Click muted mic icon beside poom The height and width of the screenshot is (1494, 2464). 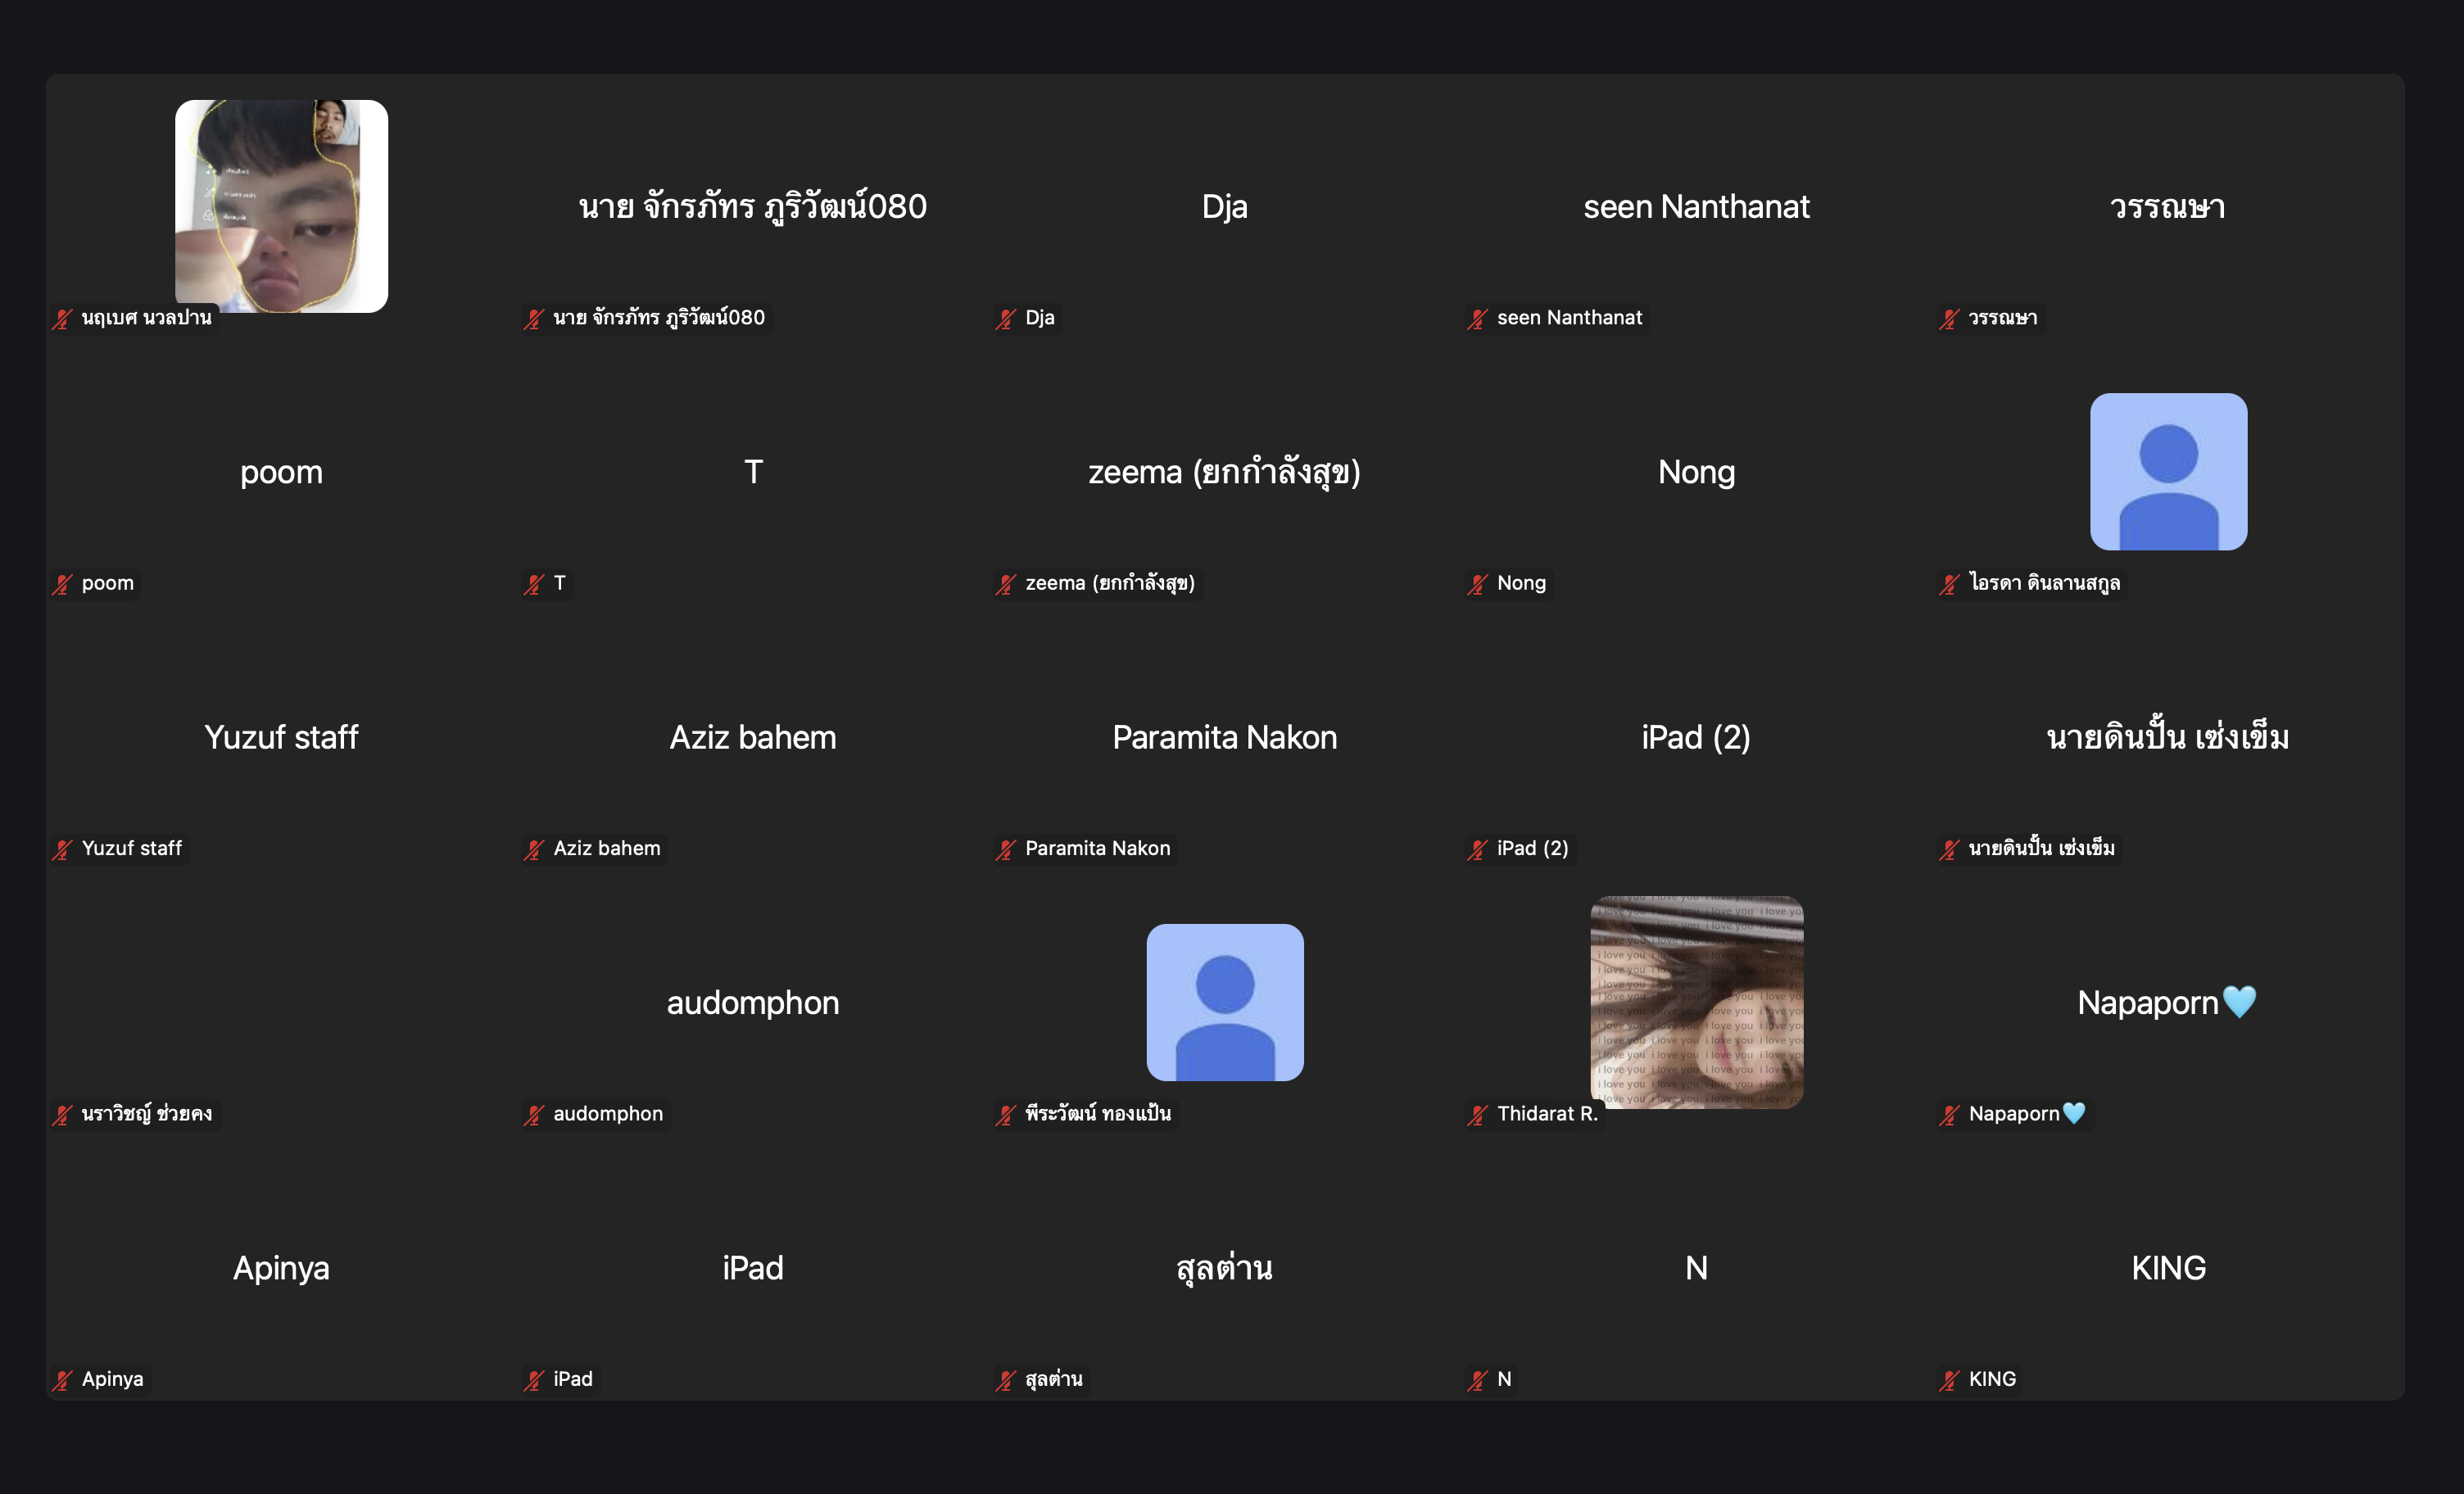click(63, 584)
